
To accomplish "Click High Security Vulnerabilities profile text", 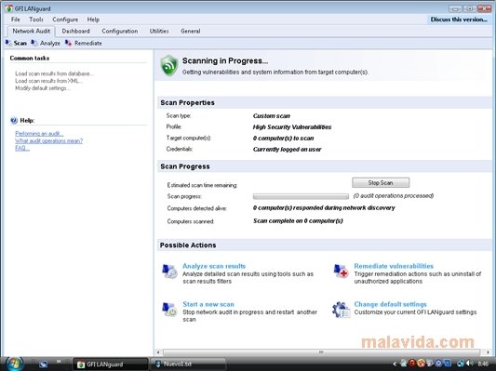I will (x=292, y=127).
